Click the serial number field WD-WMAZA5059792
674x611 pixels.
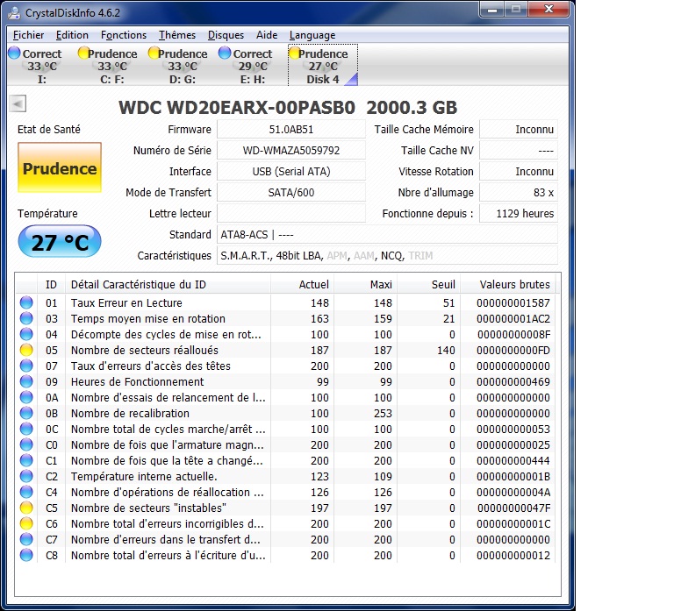[x=291, y=150]
